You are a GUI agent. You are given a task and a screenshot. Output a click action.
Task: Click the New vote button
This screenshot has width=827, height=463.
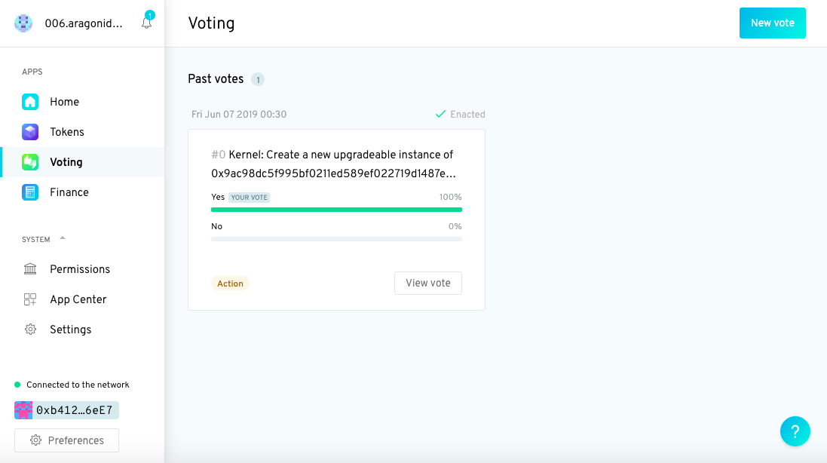772,23
